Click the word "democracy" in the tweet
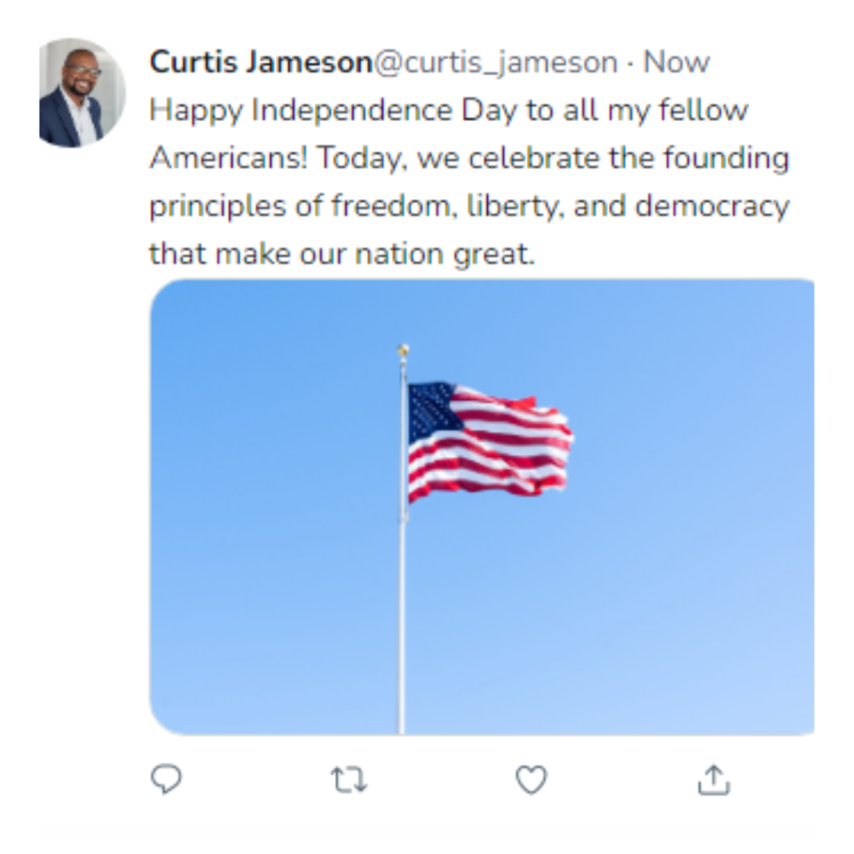Screen dimensions: 854x854 tap(712, 207)
